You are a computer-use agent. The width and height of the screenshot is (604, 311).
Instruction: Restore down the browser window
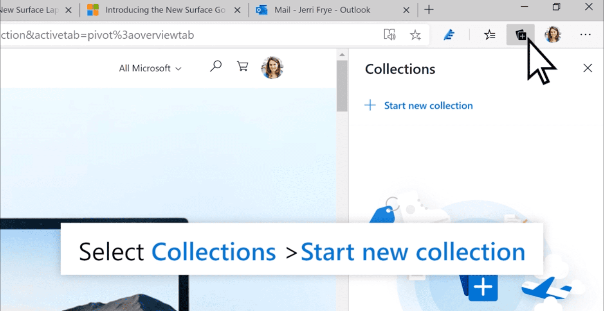(x=556, y=7)
